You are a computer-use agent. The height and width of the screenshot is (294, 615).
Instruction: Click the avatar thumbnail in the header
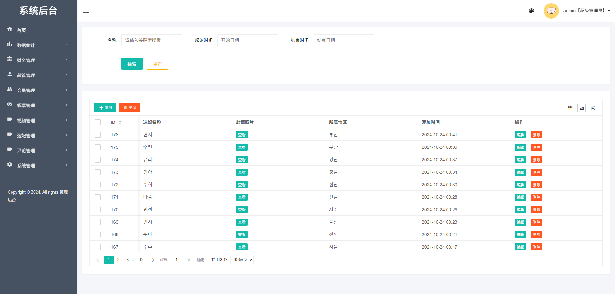point(551,11)
